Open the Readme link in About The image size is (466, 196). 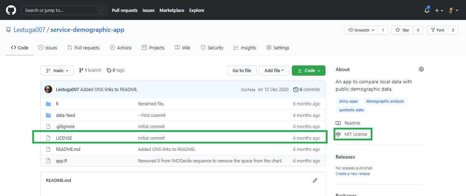(348, 123)
